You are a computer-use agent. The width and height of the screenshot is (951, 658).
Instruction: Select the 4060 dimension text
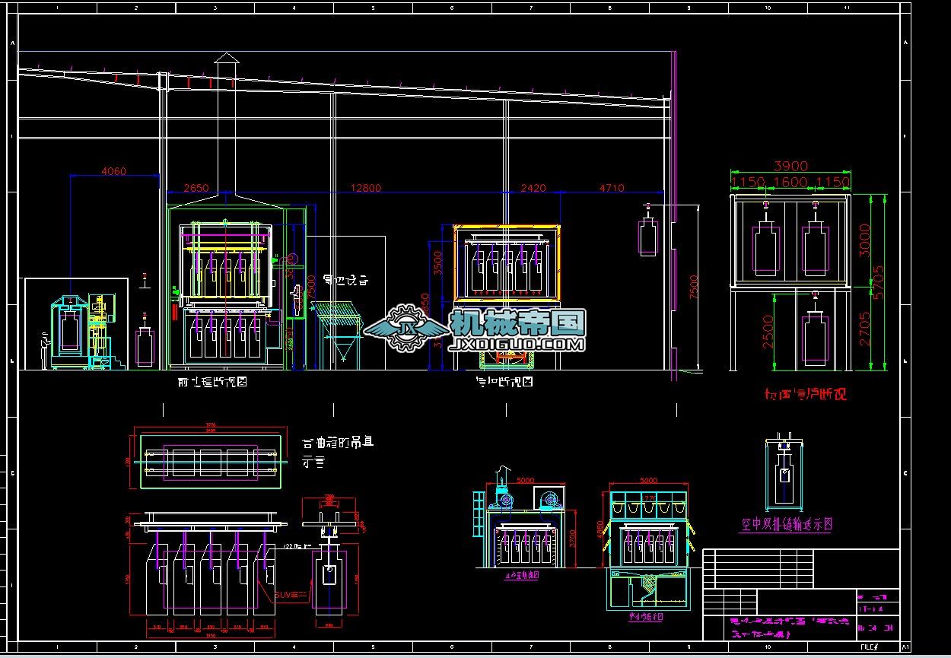[x=113, y=172]
